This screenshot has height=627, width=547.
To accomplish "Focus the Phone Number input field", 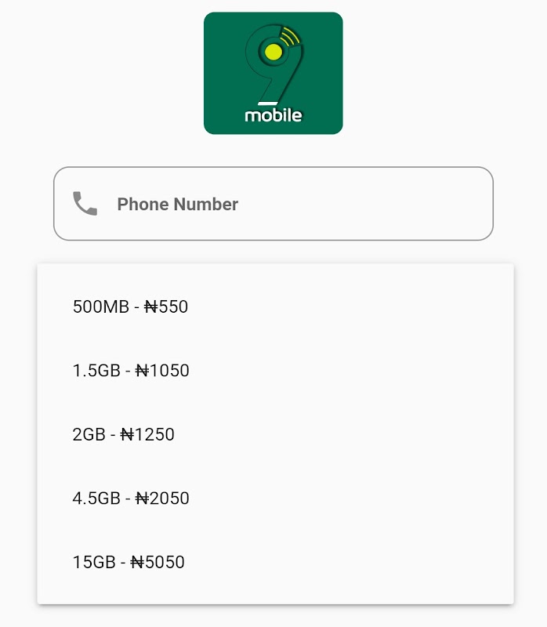I will (273, 204).
